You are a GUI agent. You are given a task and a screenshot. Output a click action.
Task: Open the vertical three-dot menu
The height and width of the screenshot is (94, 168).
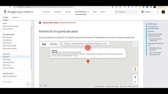pyautogui.click(x=157, y=12)
